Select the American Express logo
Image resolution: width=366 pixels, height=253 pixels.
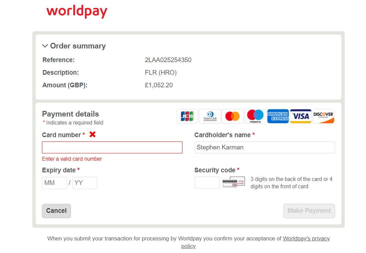(x=278, y=116)
